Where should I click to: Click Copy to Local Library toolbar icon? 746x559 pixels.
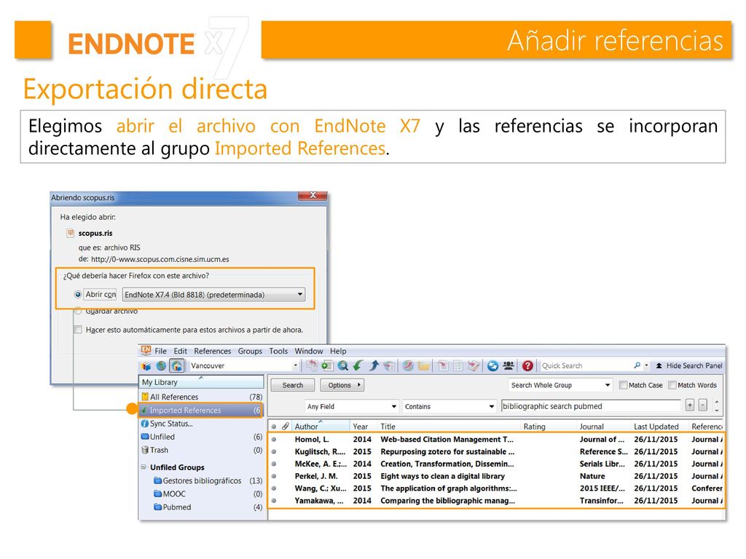[x=312, y=365]
